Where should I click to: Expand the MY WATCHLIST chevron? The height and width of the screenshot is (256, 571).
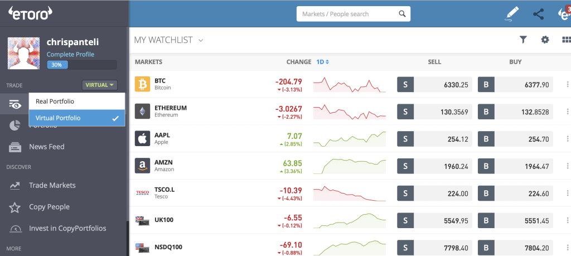coord(200,40)
